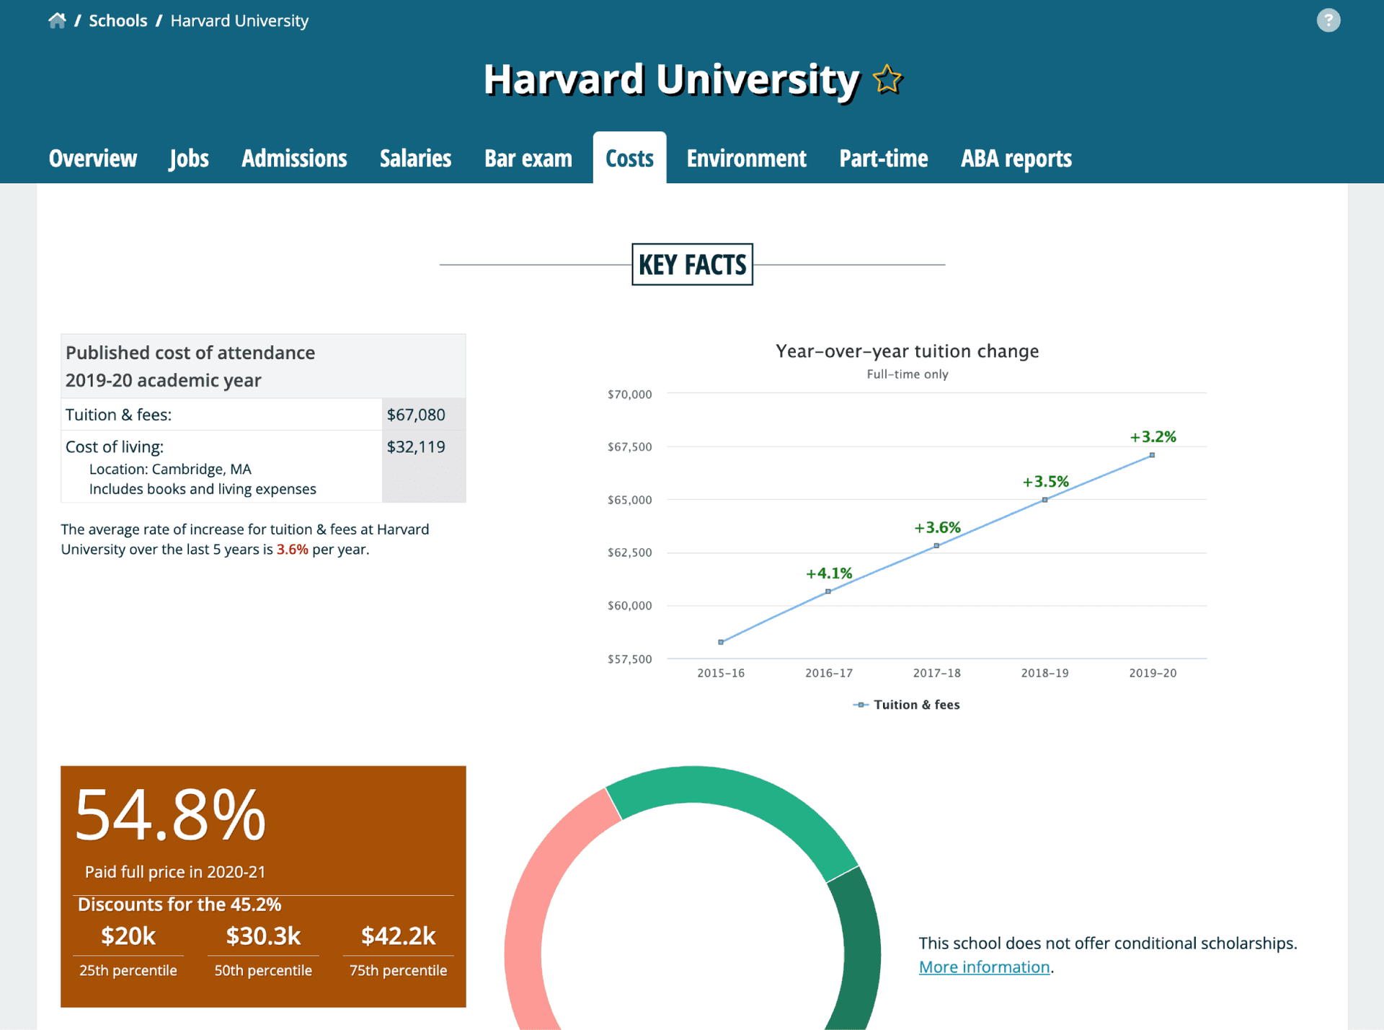Select the Costs tab

click(629, 158)
